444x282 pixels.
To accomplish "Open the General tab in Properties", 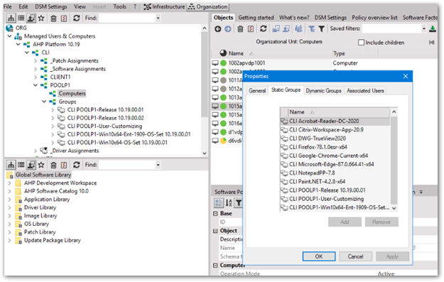I will click(257, 91).
